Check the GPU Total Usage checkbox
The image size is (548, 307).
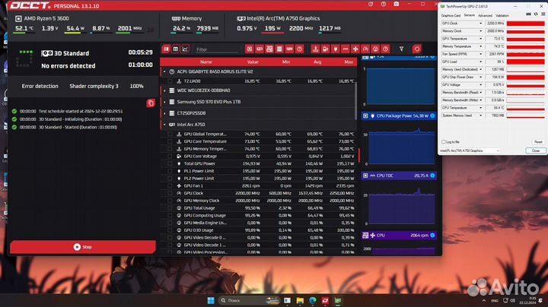(x=170, y=208)
